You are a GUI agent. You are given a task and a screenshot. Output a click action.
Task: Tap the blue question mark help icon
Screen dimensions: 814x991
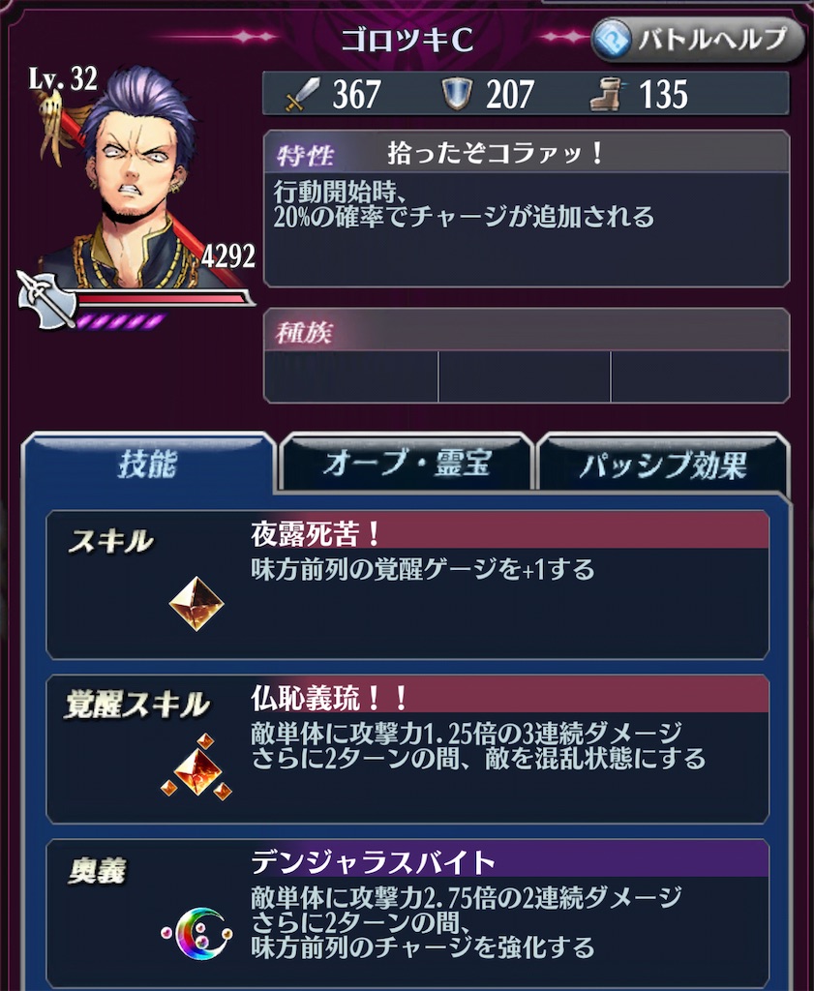611,39
